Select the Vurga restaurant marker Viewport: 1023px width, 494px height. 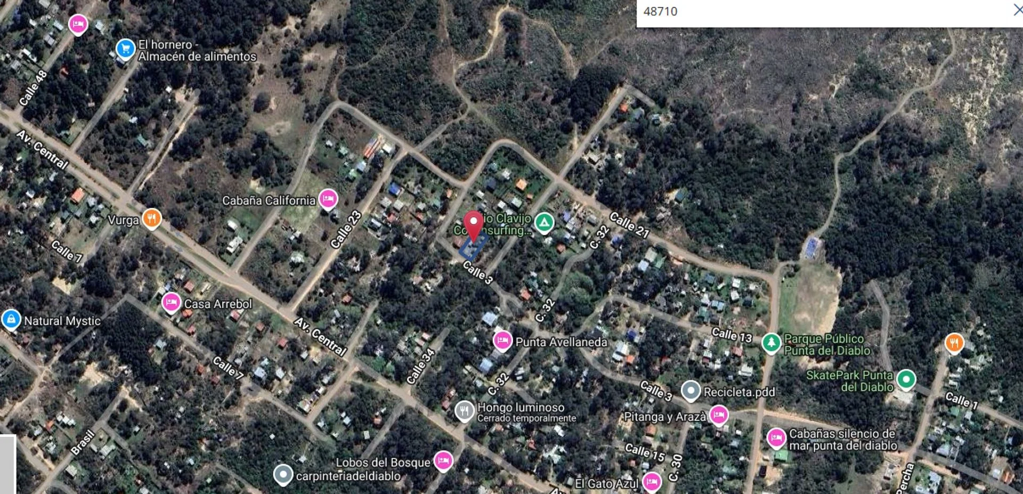point(152,218)
